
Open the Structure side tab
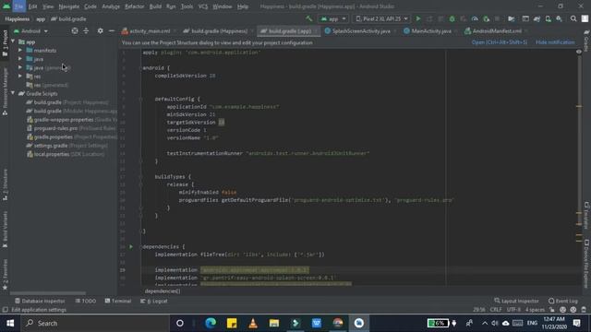(5, 184)
